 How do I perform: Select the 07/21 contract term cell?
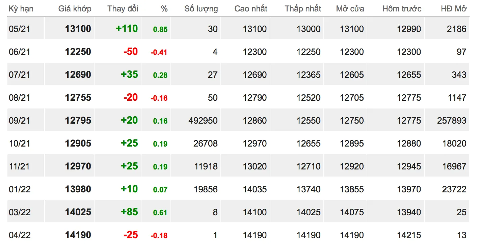point(26,74)
